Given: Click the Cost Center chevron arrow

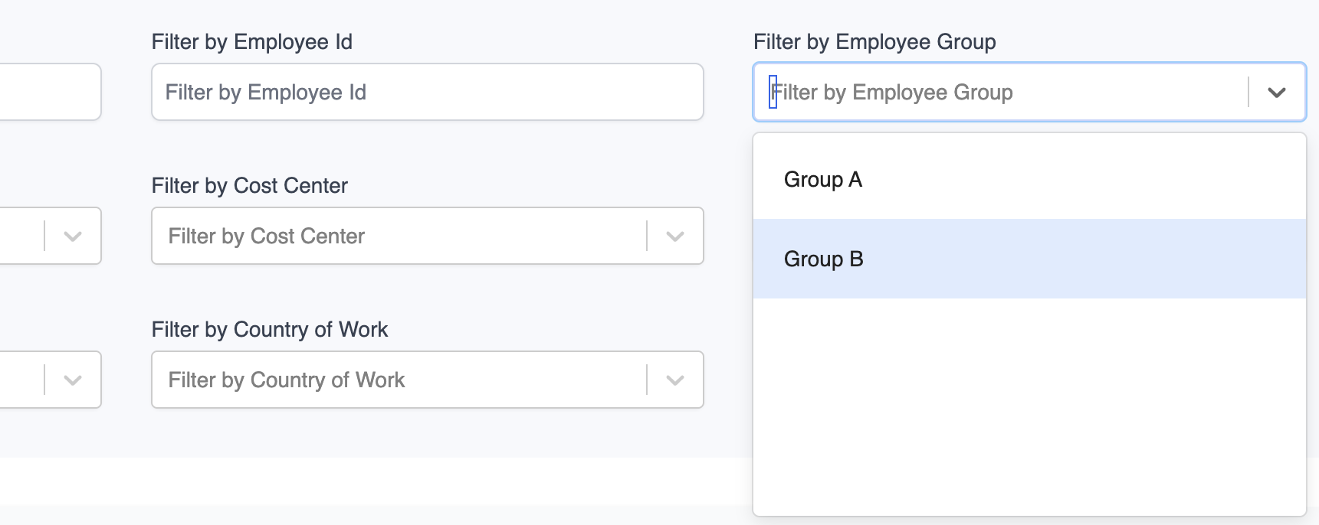Looking at the screenshot, I should (x=674, y=236).
